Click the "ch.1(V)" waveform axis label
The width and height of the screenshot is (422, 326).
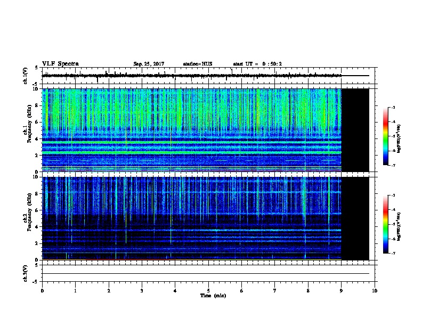tap(26, 76)
